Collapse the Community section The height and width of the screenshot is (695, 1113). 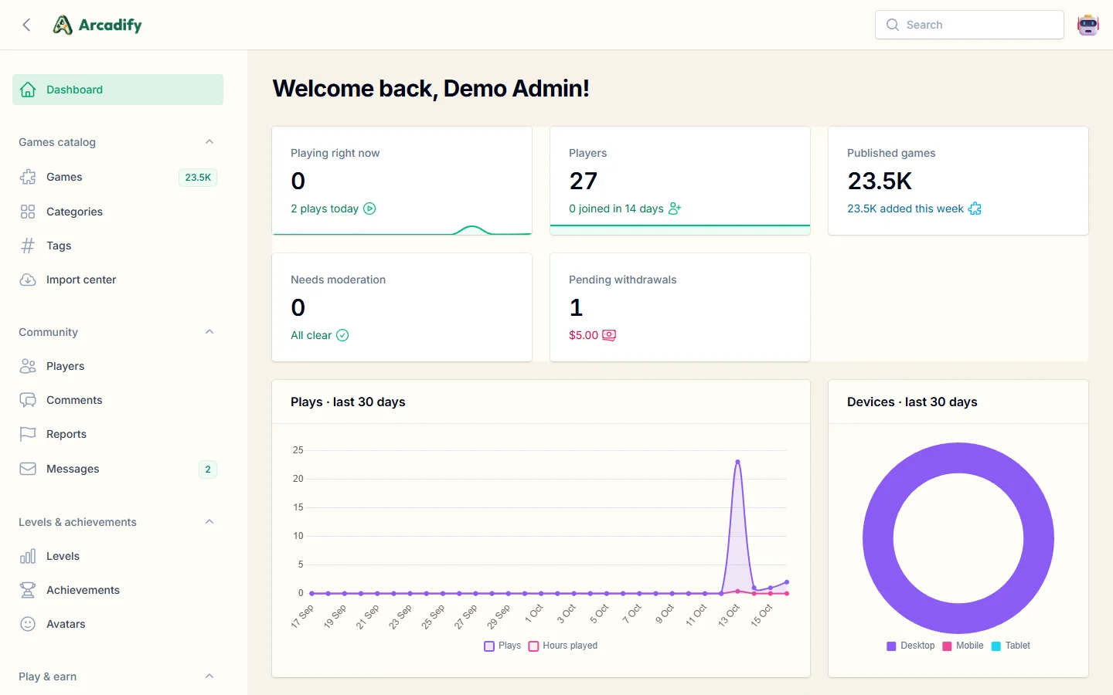[x=209, y=332]
